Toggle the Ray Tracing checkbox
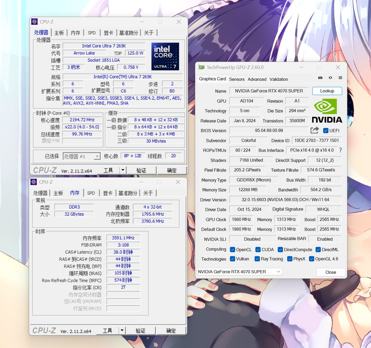 click(x=257, y=259)
